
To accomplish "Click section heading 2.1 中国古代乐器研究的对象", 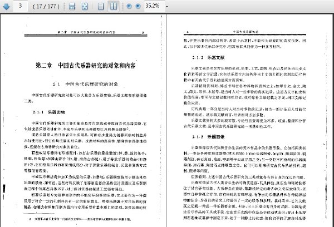I will point(85,84).
